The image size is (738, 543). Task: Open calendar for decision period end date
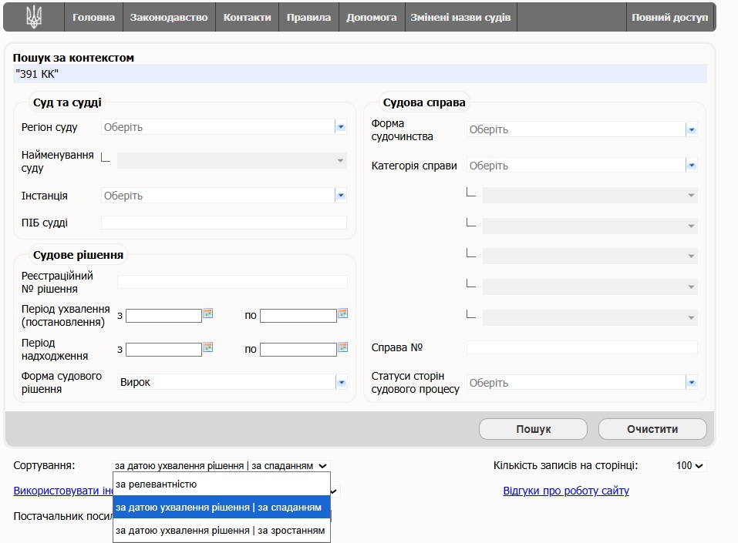(x=342, y=313)
